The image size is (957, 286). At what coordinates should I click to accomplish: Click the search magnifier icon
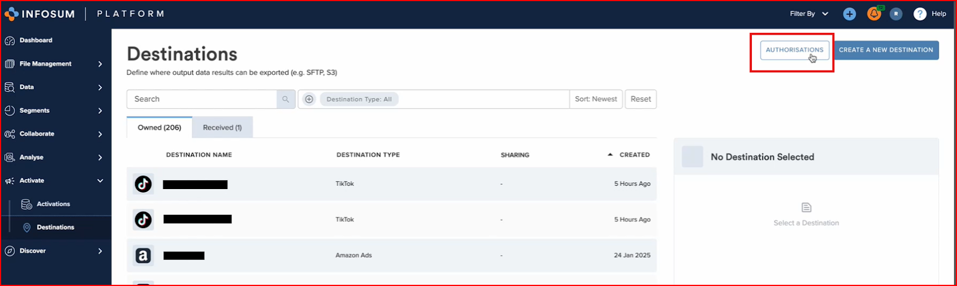tap(286, 99)
